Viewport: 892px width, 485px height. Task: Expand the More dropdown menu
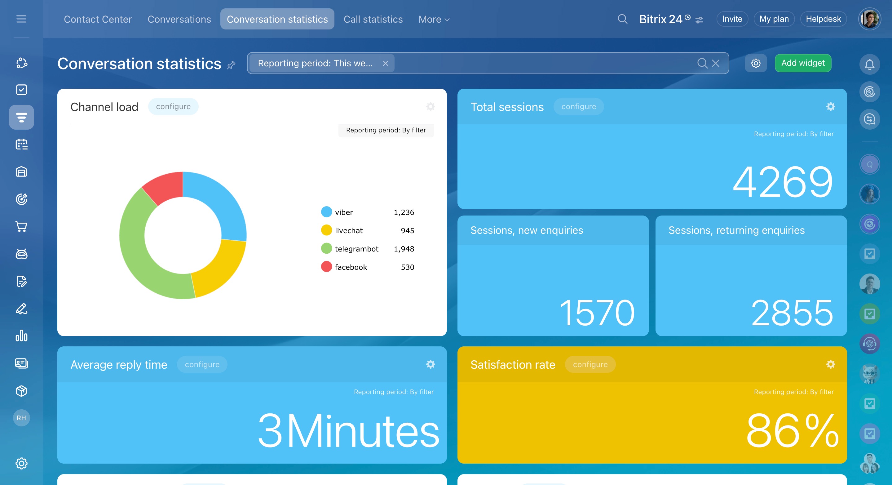(434, 20)
